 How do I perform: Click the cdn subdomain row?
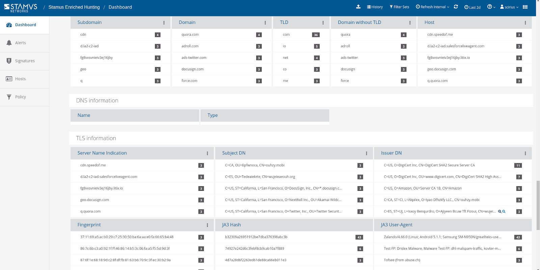point(120,35)
